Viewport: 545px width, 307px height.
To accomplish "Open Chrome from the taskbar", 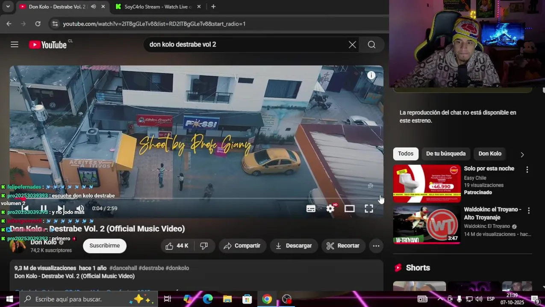I will (x=267, y=299).
